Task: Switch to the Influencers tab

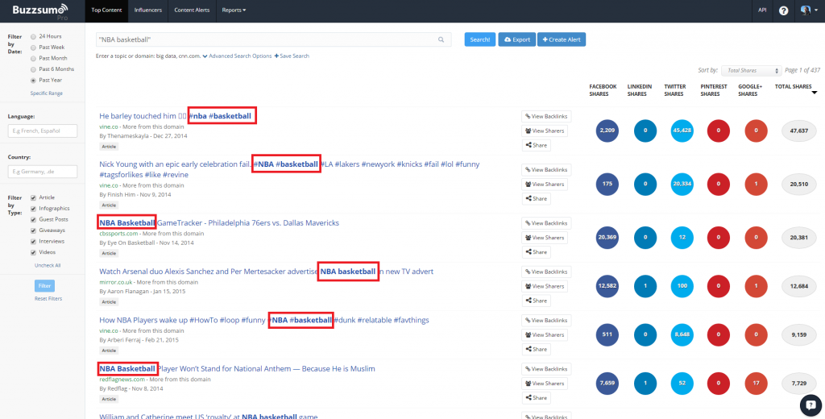Action: (148, 10)
